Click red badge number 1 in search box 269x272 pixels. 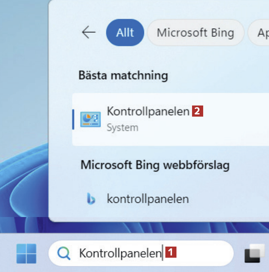171,252
